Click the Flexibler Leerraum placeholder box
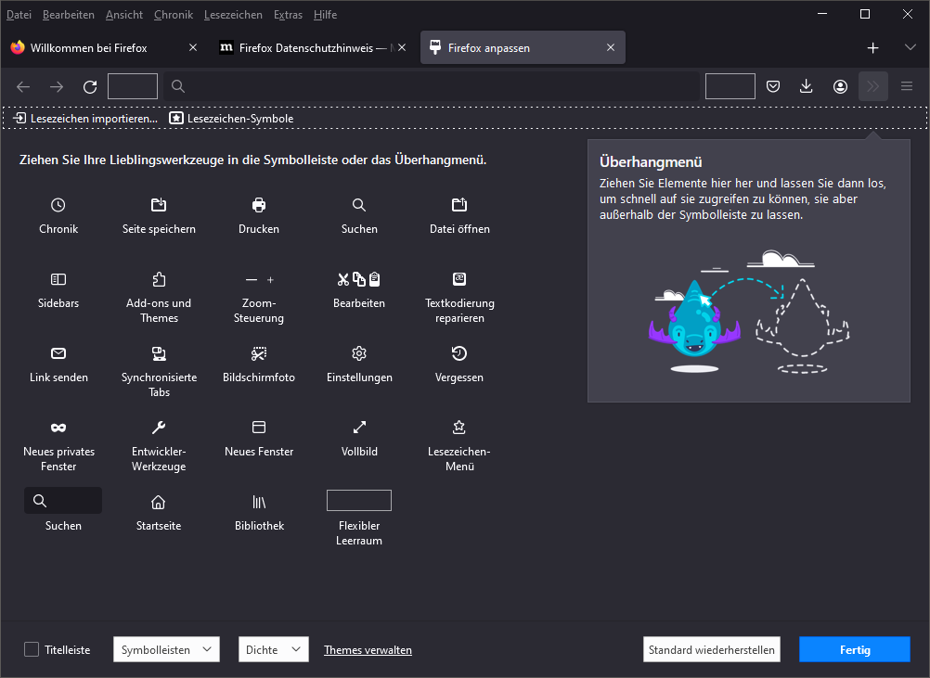This screenshot has width=930, height=678. click(359, 501)
